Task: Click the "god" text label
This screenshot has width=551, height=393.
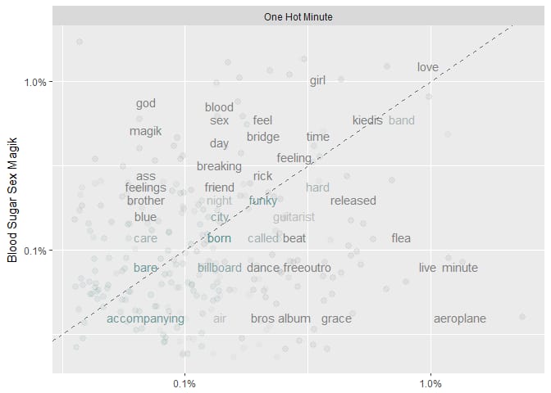Action: click(x=146, y=103)
